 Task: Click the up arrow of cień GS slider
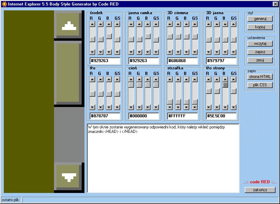pyautogui.click(x=156, y=79)
